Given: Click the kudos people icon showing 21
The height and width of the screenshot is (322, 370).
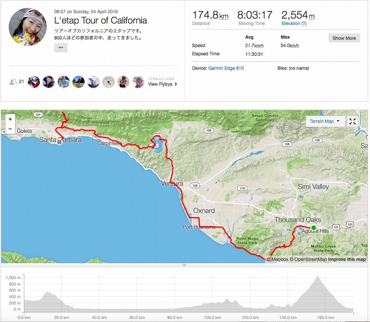Looking at the screenshot, I should [x=17, y=82].
